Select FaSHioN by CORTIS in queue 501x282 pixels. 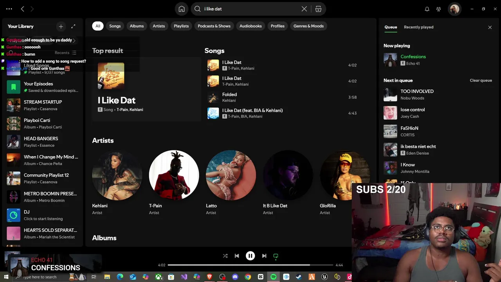click(438, 131)
